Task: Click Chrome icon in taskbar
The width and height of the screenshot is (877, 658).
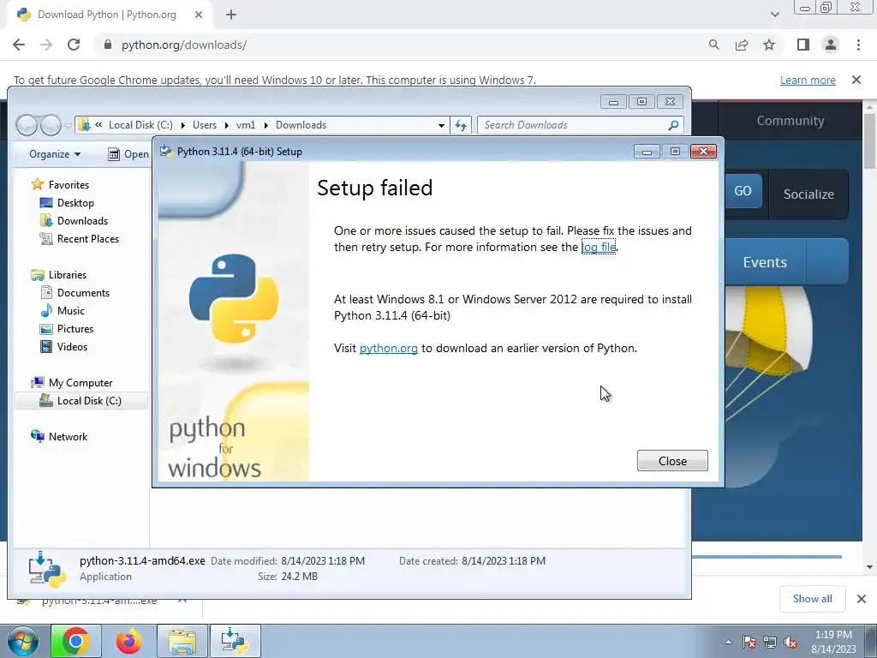Action: (76, 641)
